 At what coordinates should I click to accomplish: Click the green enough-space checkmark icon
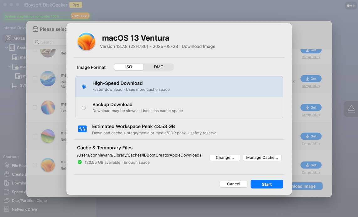pos(80,162)
